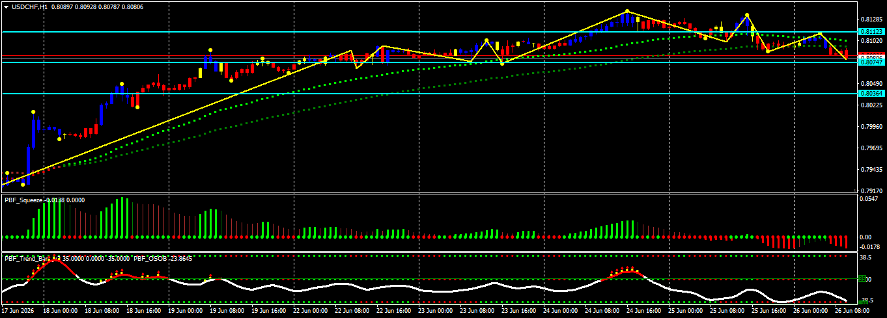Click the 25 Jun 16:00 time label
Screen dimensions: 887x318
(770, 312)
